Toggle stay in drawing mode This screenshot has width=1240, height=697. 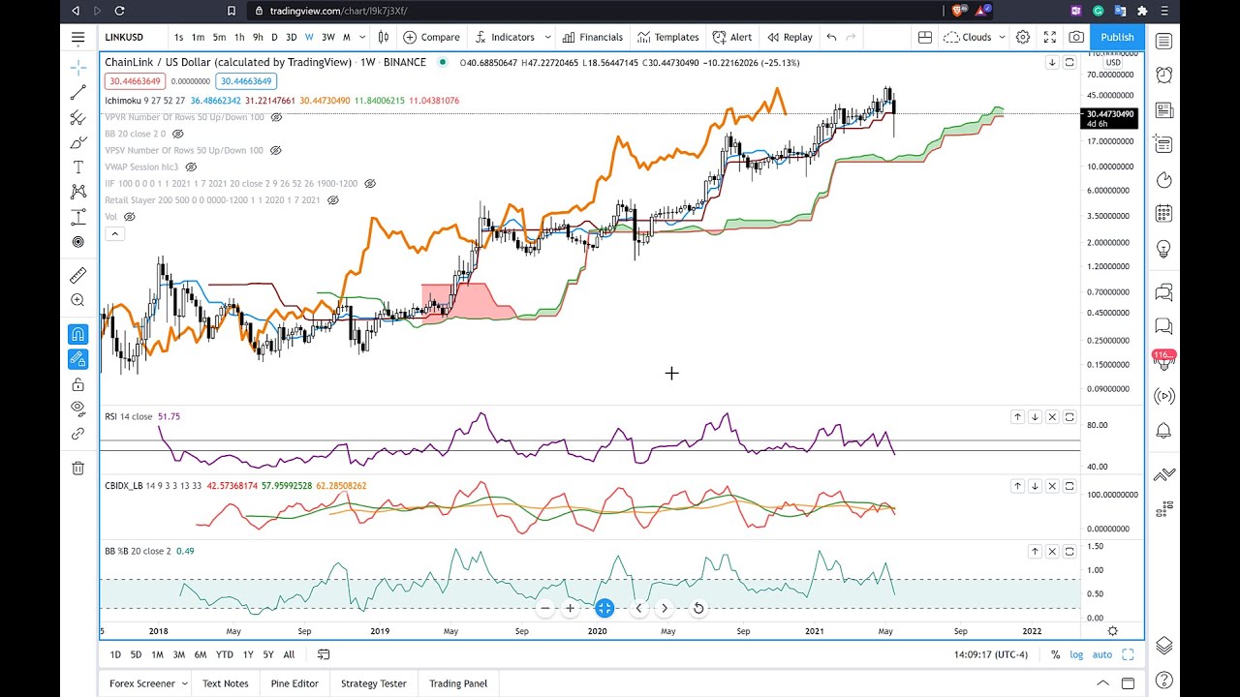[78, 359]
